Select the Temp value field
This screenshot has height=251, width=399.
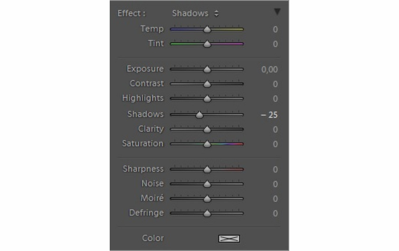(x=275, y=29)
